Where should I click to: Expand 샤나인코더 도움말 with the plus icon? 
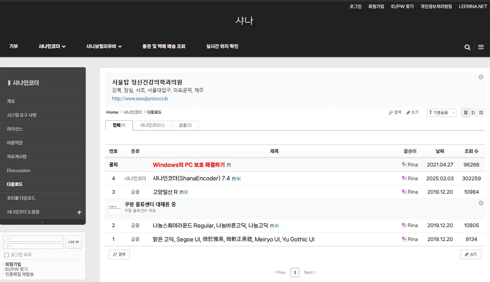[x=79, y=212]
